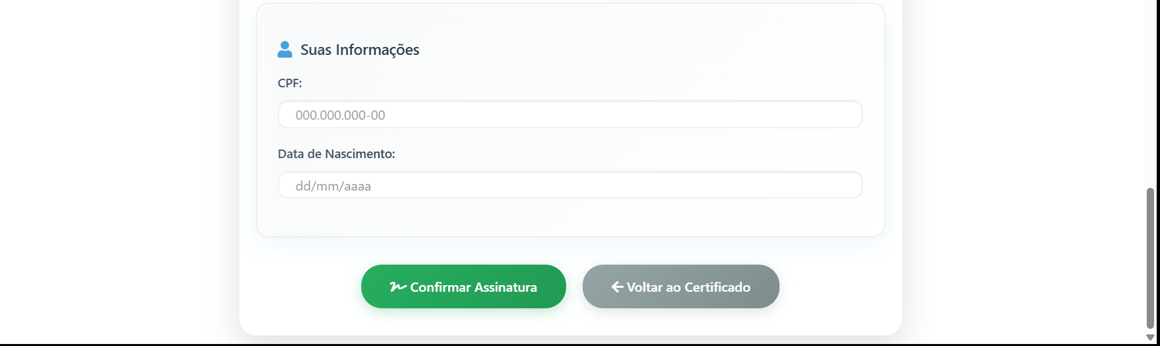Click the Voltar ao Certificado text label
This screenshot has height=346, width=1160.
point(689,287)
